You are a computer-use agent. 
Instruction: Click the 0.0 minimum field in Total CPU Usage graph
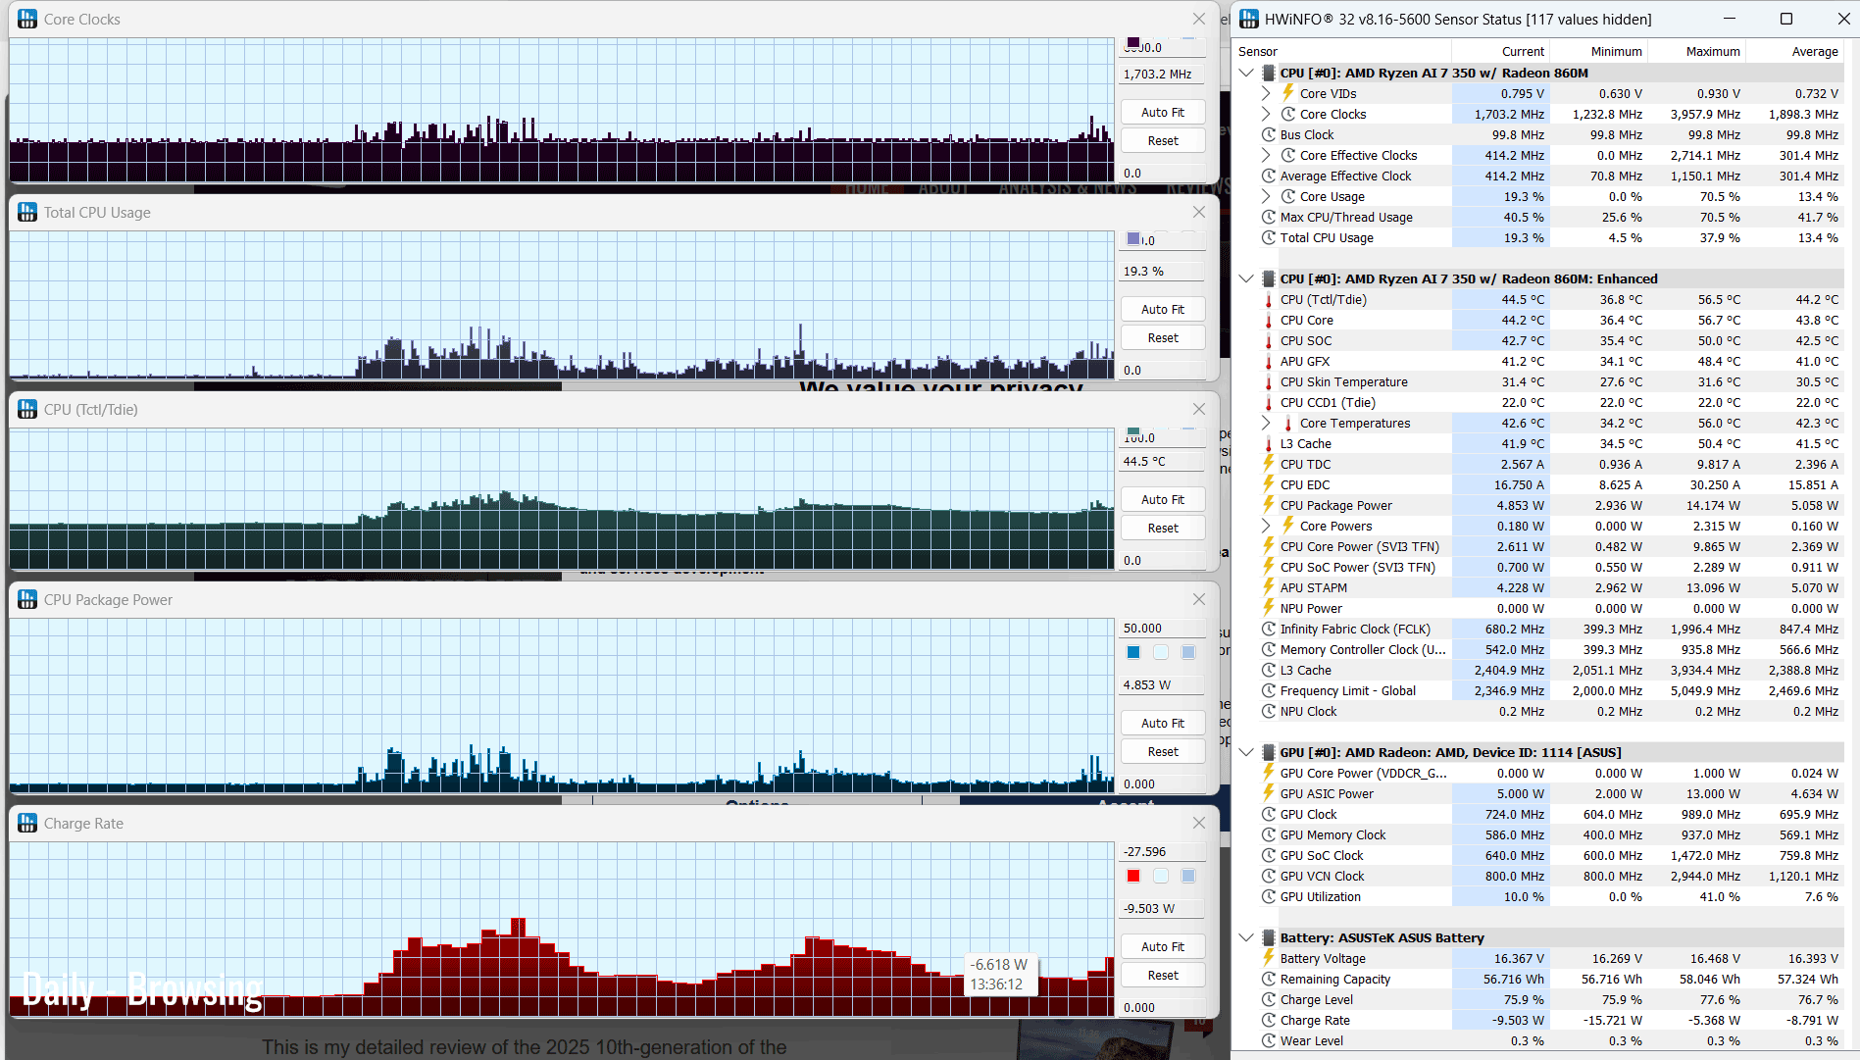point(1163,370)
